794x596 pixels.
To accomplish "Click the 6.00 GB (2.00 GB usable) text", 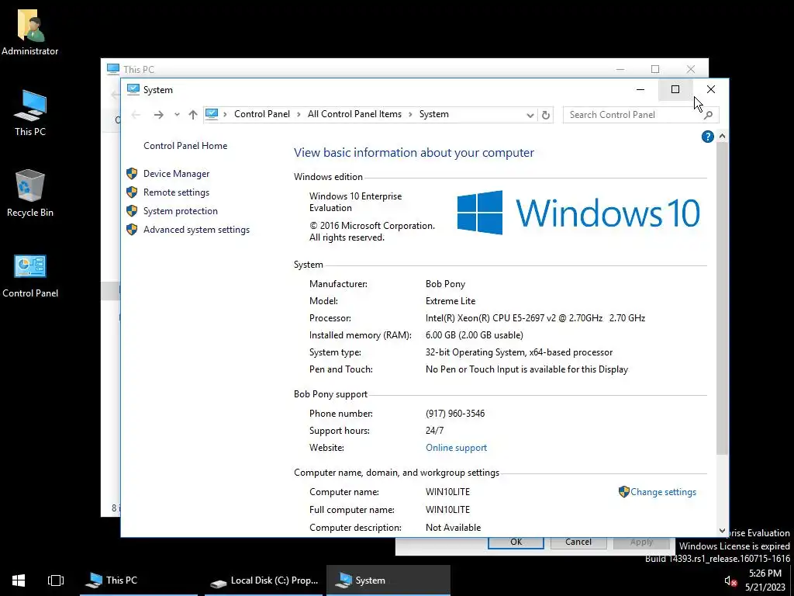I will click(475, 335).
